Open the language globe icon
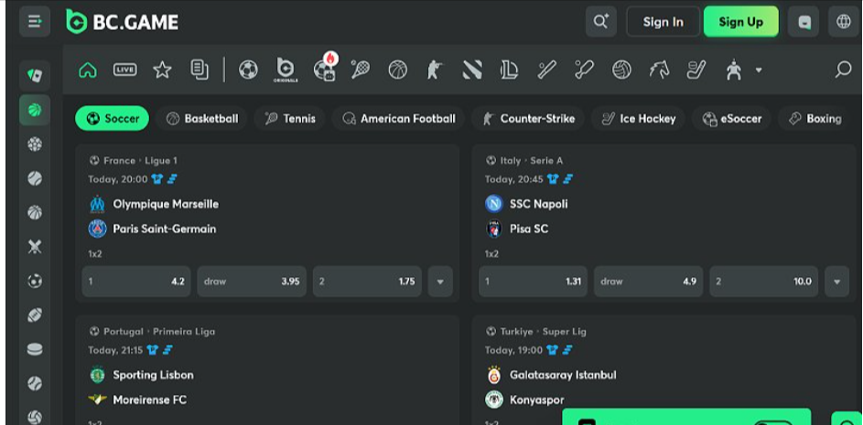 (843, 22)
